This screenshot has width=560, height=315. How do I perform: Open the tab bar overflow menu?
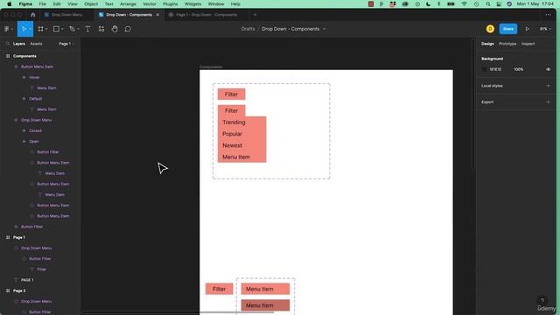(549, 15)
